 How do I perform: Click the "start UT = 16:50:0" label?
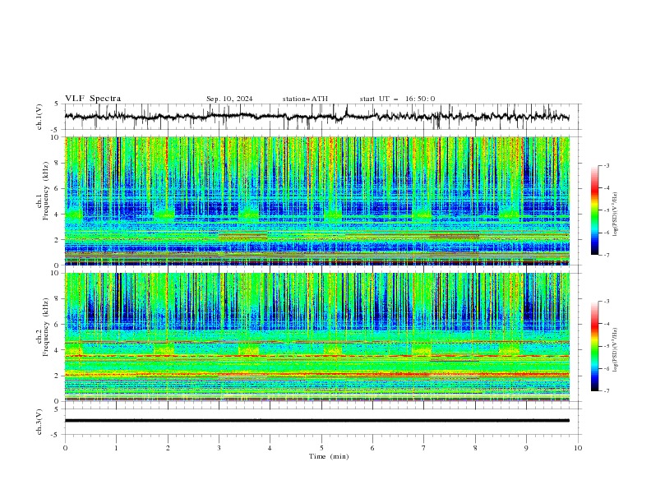point(397,99)
